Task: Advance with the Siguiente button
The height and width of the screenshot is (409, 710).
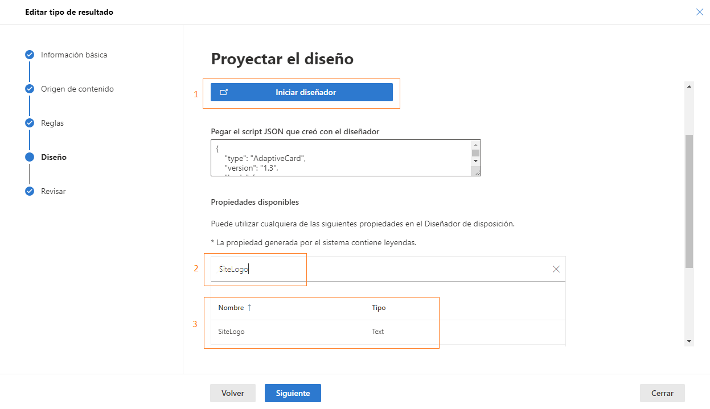Action: [x=293, y=393]
